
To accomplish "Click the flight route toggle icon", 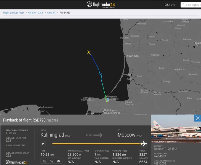I will point(51,161).
